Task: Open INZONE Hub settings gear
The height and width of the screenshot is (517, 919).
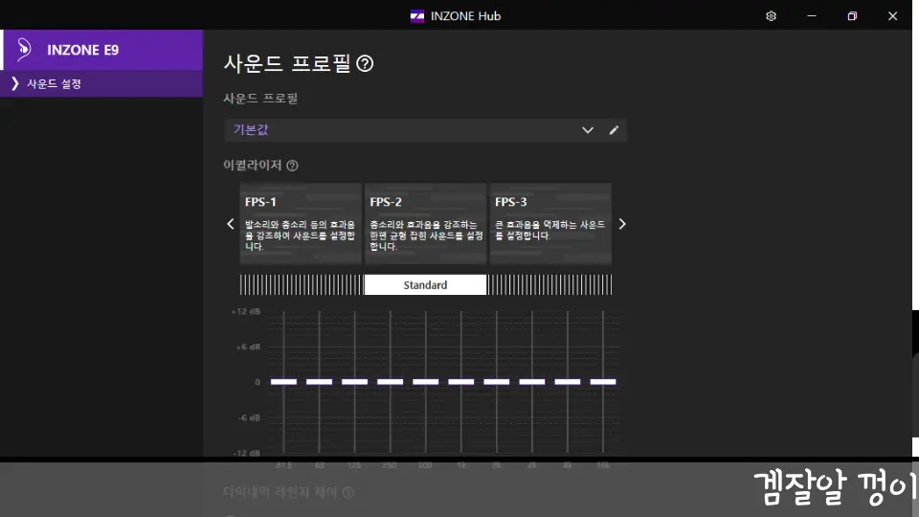Action: pos(771,16)
